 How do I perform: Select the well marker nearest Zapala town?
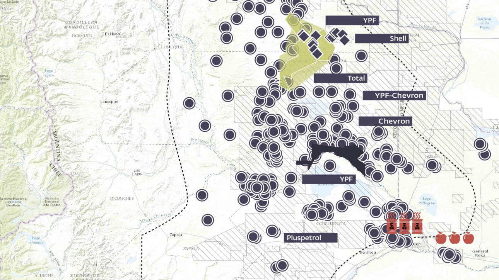tap(208, 220)
